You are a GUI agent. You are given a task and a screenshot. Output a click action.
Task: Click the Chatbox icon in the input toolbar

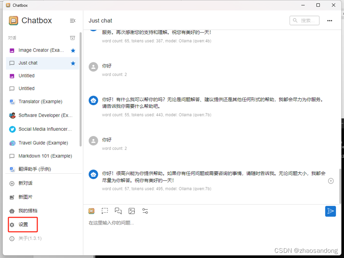click(91, 211)
